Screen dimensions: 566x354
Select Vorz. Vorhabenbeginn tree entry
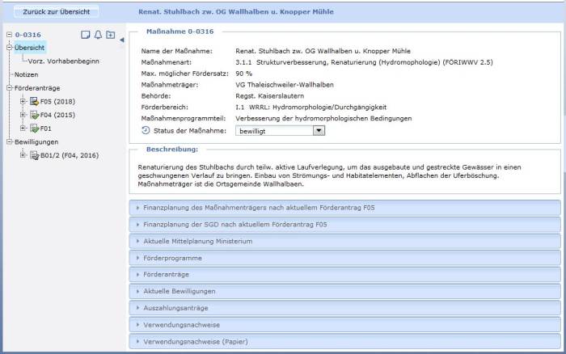[64, 61]
